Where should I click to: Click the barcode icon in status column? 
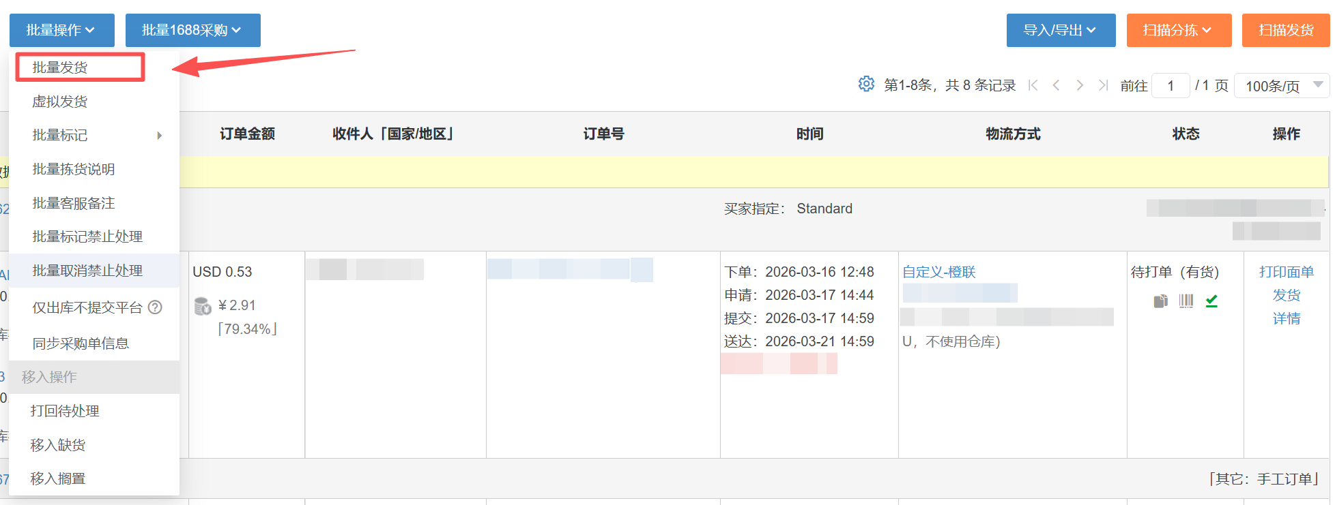1186,301
